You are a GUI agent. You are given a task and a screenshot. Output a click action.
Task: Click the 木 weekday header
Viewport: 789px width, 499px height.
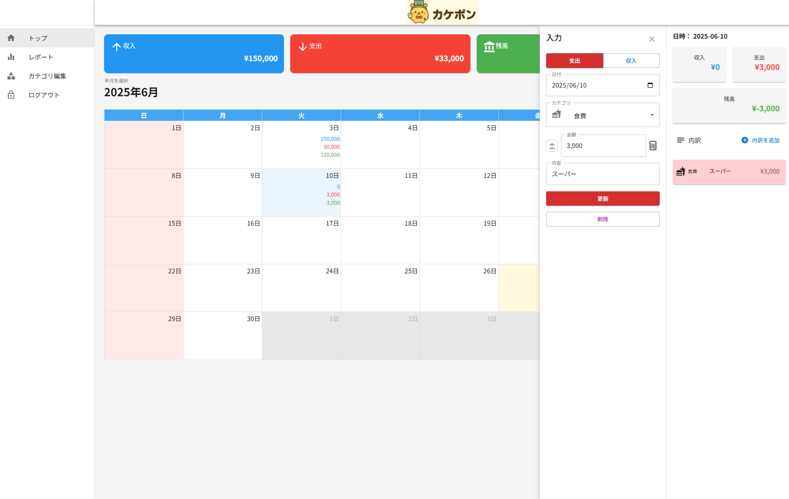click(459, 116)
